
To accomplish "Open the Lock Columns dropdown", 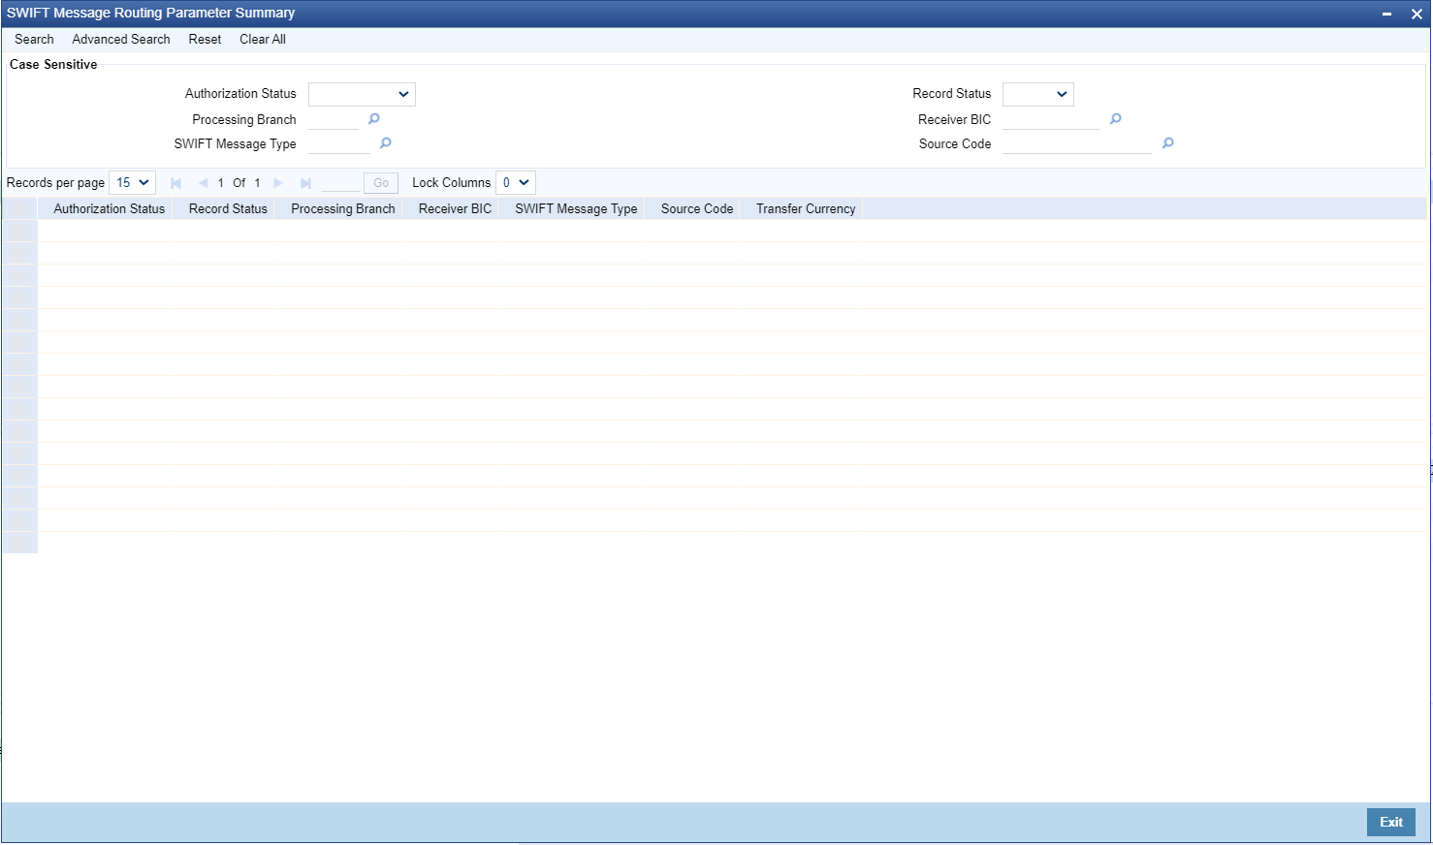I will [516, 182].
